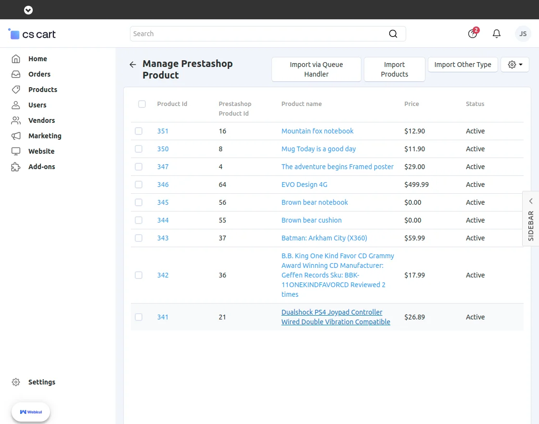The height and width of the screenshot is (424, 539).
Task: Click the CS-Cart logo
Action: pos(32,34)
